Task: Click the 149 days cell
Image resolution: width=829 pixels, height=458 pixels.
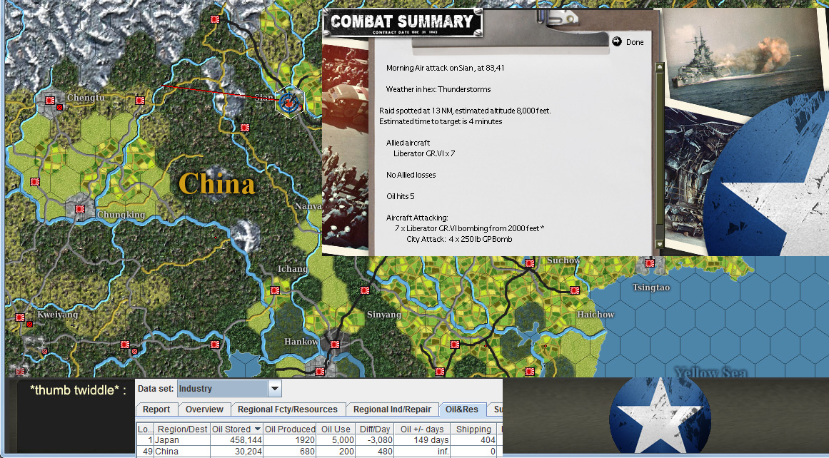Action: coord(422,440)
